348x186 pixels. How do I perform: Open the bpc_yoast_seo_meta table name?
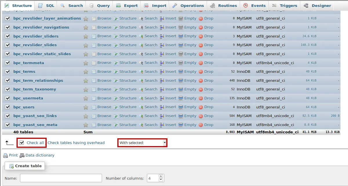pyautogui.click(x=35, y=125)
